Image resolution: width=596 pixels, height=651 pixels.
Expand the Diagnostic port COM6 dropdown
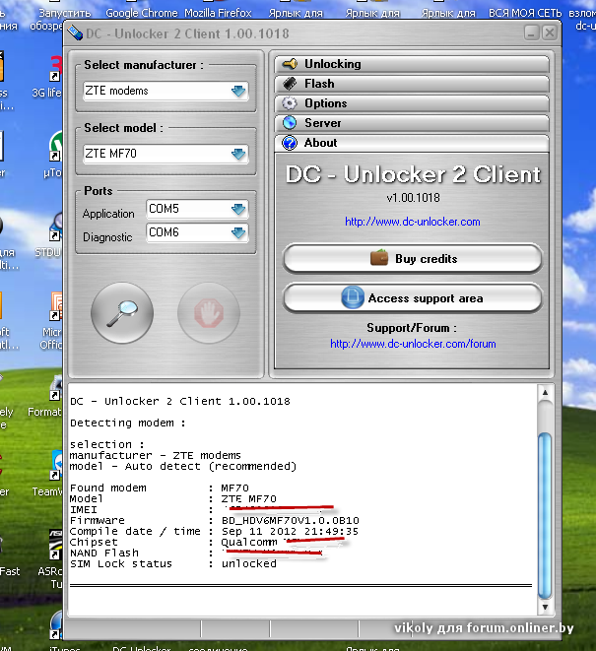tap(238, 232)
